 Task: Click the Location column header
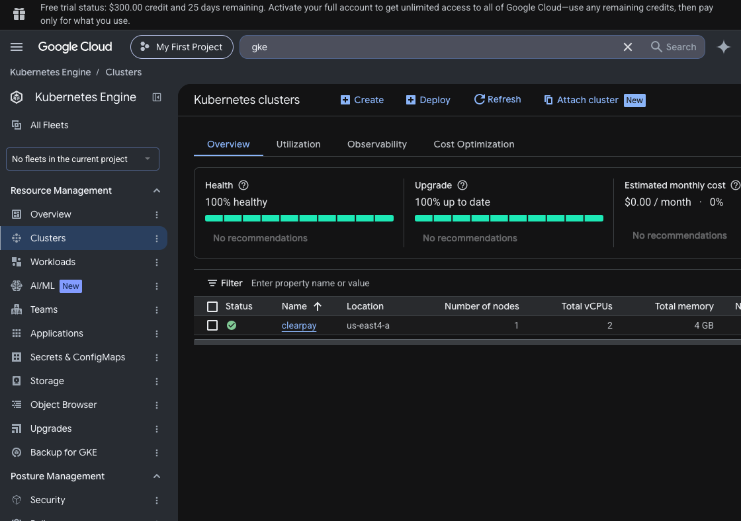[x=365, y=306]
